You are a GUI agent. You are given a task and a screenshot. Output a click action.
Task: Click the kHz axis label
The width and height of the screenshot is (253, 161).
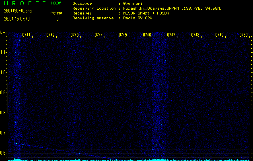pyautogui.click(x=4, y=33)
